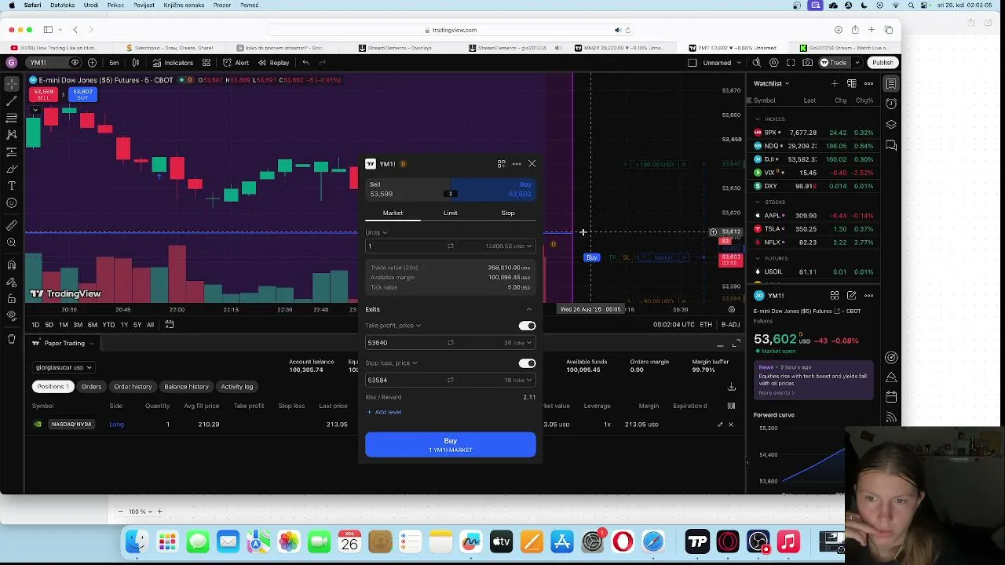Toggle B-ADJ back adjustment
This screenshot has width=1005, height=565.
[x=730, y=325]
